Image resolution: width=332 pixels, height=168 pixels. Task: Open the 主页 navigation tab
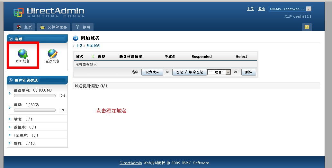24,27
